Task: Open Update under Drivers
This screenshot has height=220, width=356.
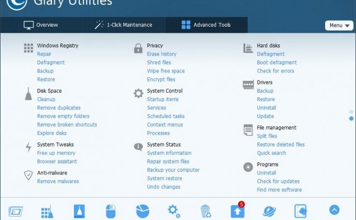Action: pos(266,117)
